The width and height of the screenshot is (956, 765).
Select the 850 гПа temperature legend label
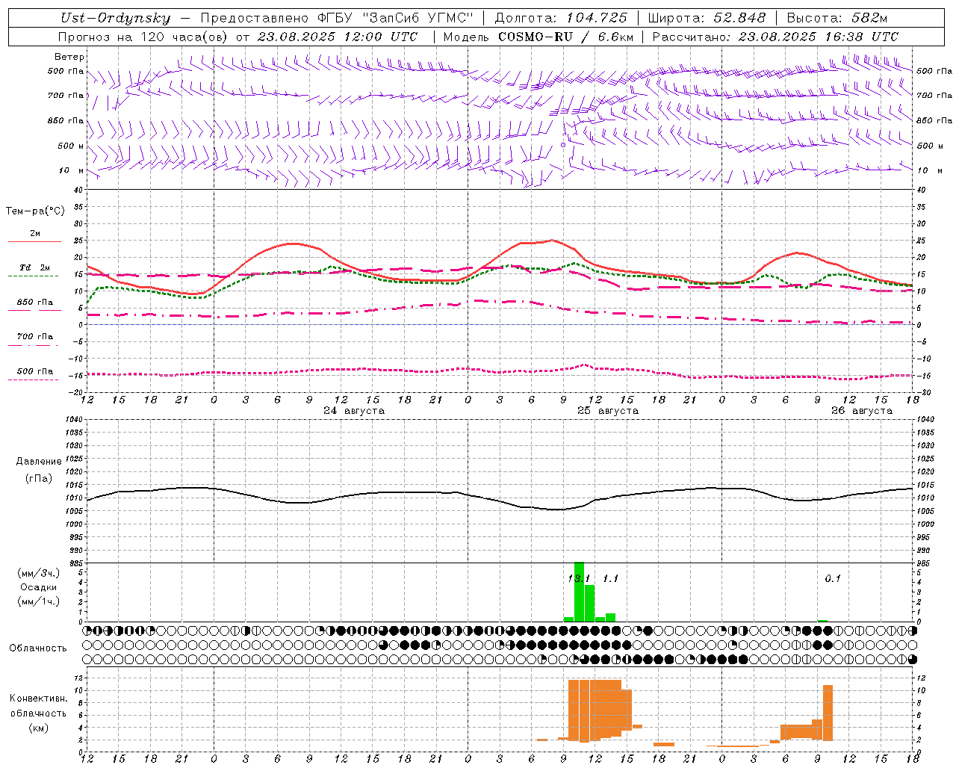pos(35,303)
